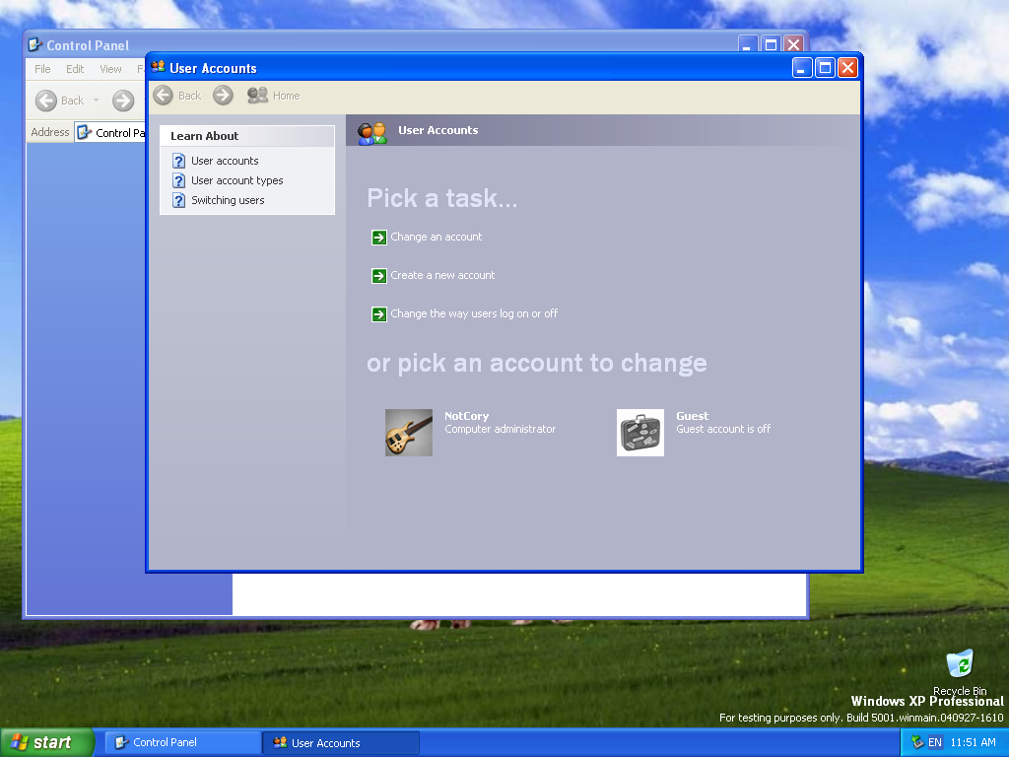Click the Back arrow in User Accounts

[163, 96]
